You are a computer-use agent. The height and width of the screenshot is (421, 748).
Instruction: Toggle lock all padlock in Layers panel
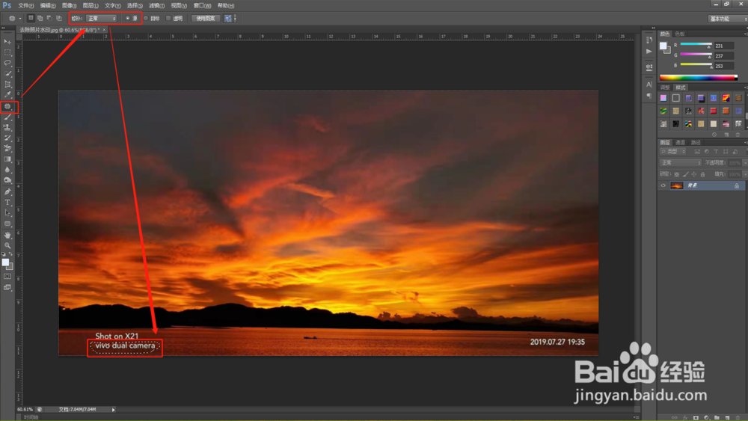(x=702, y=174)
